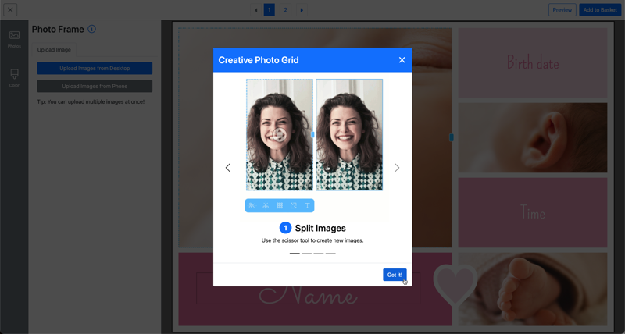The image size is (625, 334).
Task: Open the Photos sidebar panel
Action: [14, 39]
